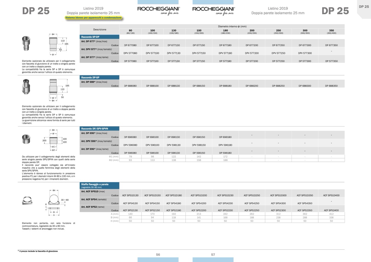Click the wall fixing bracket product photo
The image size is (371, 262).
[x=27, y=201]
